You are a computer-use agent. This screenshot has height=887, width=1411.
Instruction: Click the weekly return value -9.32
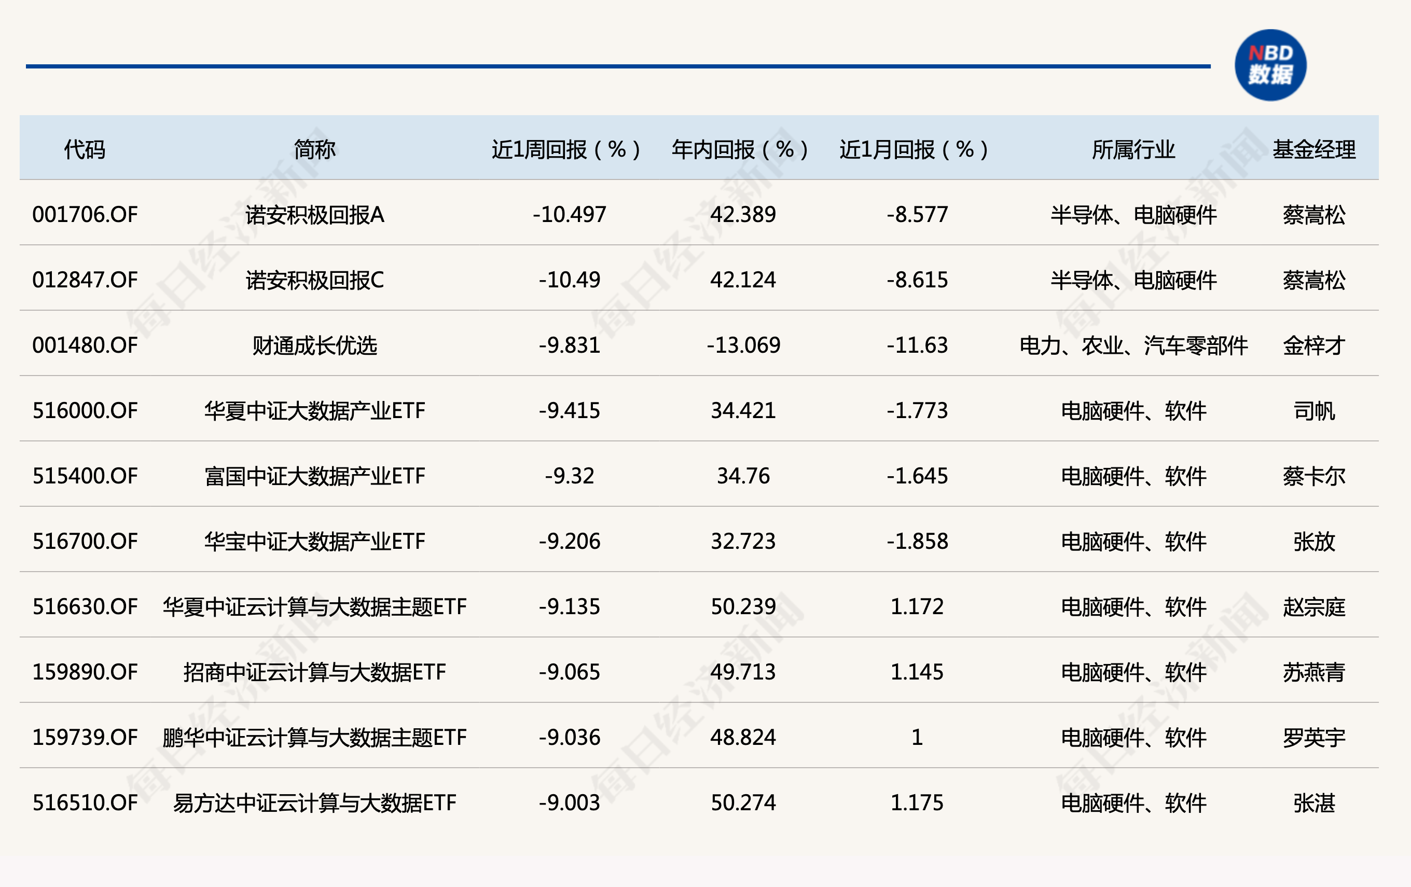point(570,476)
